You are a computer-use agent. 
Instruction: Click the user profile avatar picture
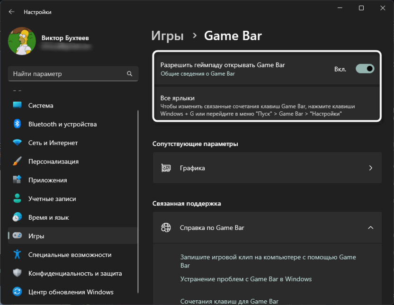coord(22,41)
